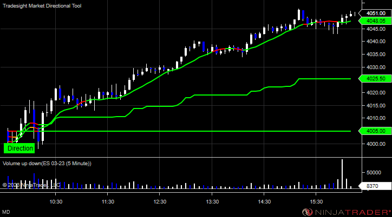The height and width of the screenshot is (217, 392).
Task: Click the 4035.00 price axis label
Action: click(x=376, y=55)
